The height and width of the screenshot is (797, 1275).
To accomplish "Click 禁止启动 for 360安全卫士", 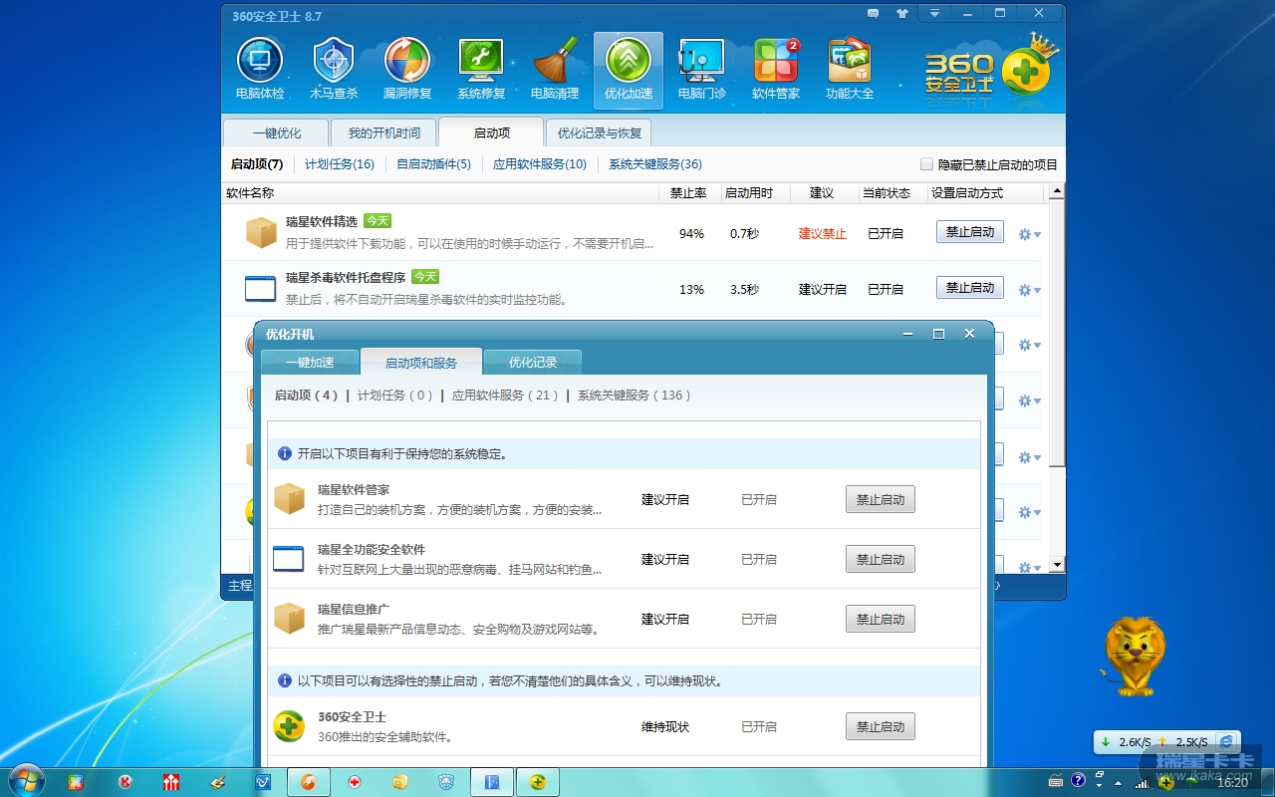I will [880, 727].
